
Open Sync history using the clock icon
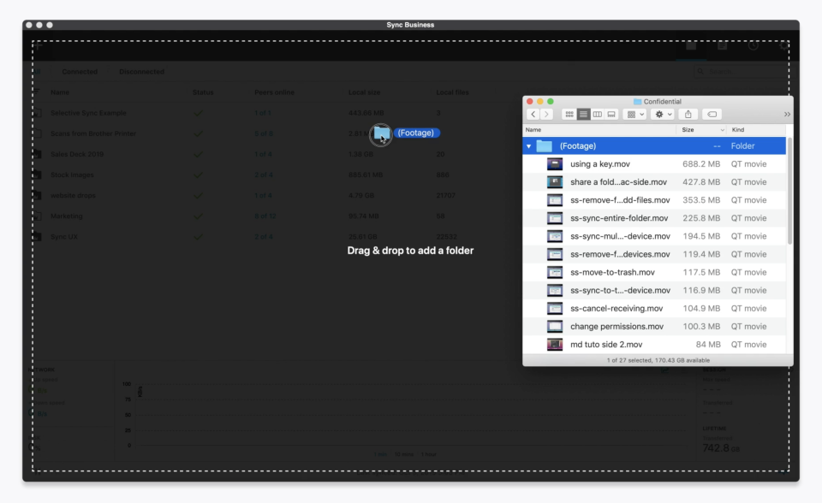pyautogui.click(x=753, y=46)
